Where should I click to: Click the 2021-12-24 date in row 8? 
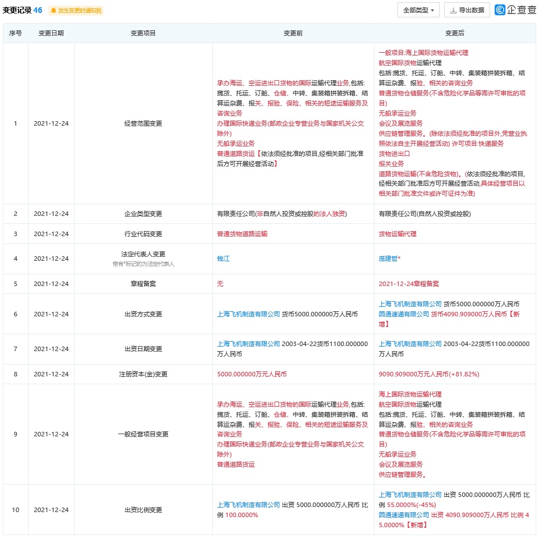point(51,374)
